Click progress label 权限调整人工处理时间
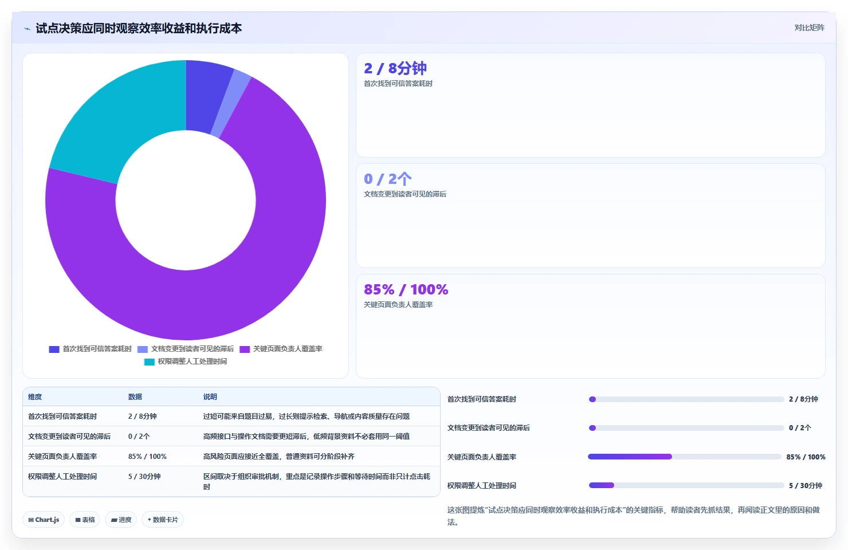 click(482, 486)
